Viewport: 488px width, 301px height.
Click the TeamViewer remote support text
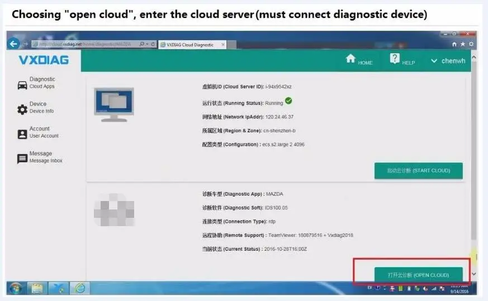pos(311,236)
